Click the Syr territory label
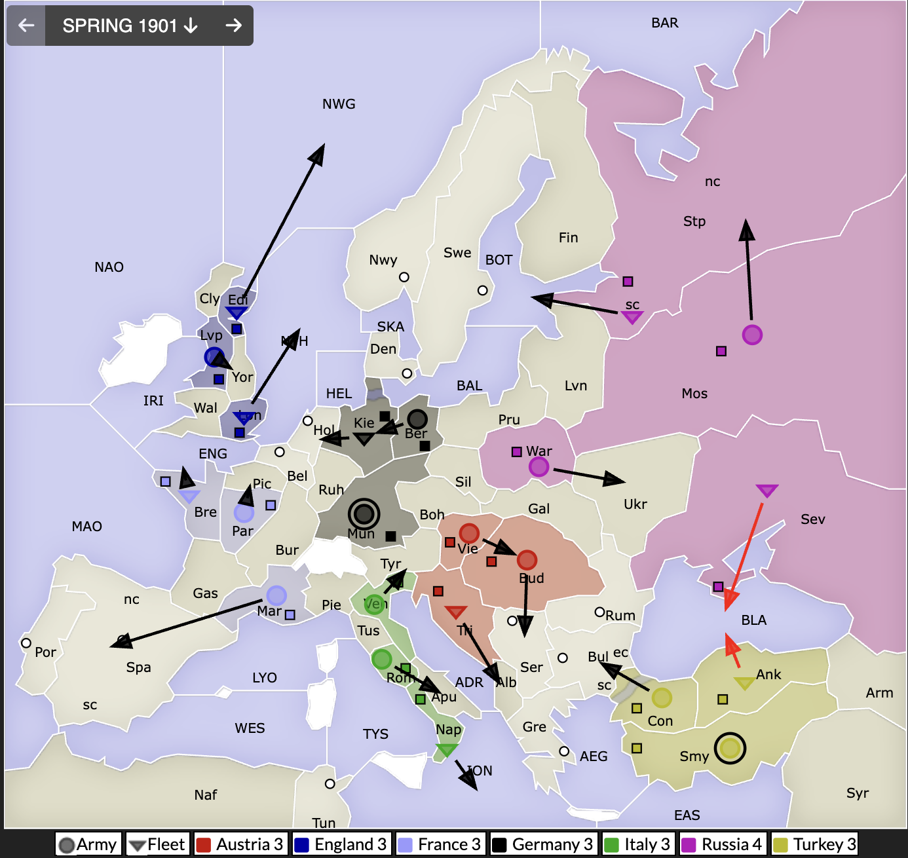The height and width of the screenshot is (858, 908). [x=857, y=793]
